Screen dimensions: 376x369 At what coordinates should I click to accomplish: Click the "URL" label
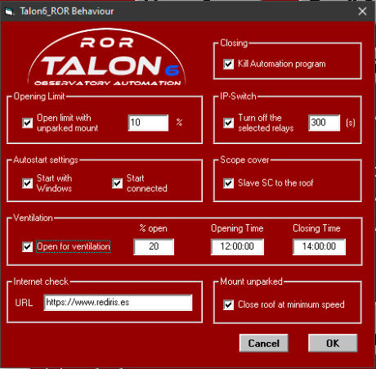[x=24, y=303]
